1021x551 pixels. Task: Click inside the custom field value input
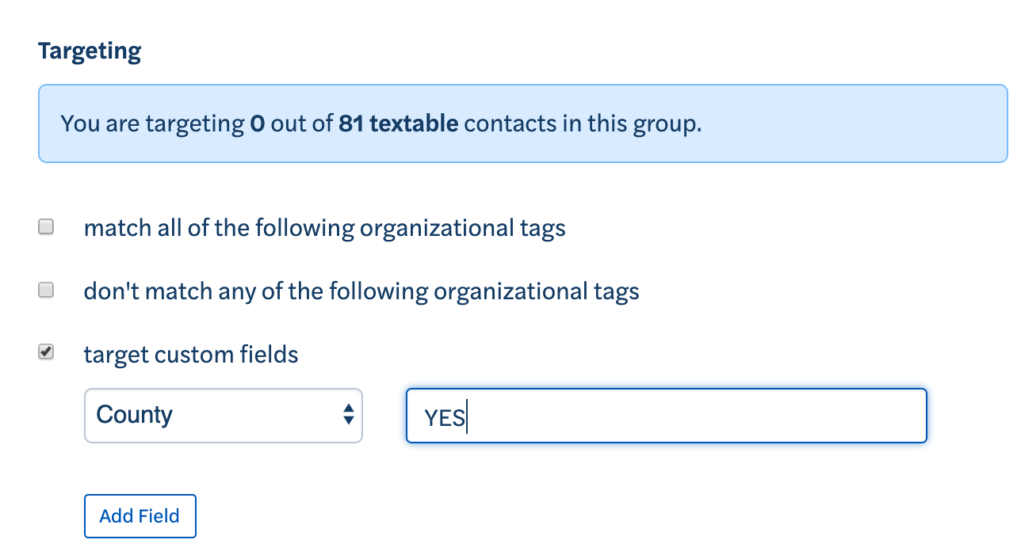666,415
